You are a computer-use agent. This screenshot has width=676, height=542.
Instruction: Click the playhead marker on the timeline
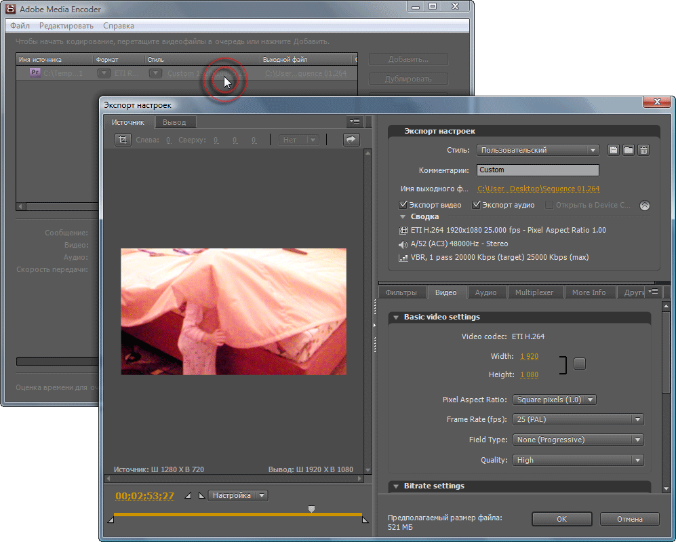(x=311, y=509)
